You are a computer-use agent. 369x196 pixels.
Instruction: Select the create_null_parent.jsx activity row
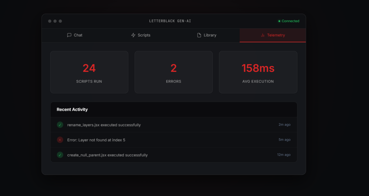tap(174, 155)
